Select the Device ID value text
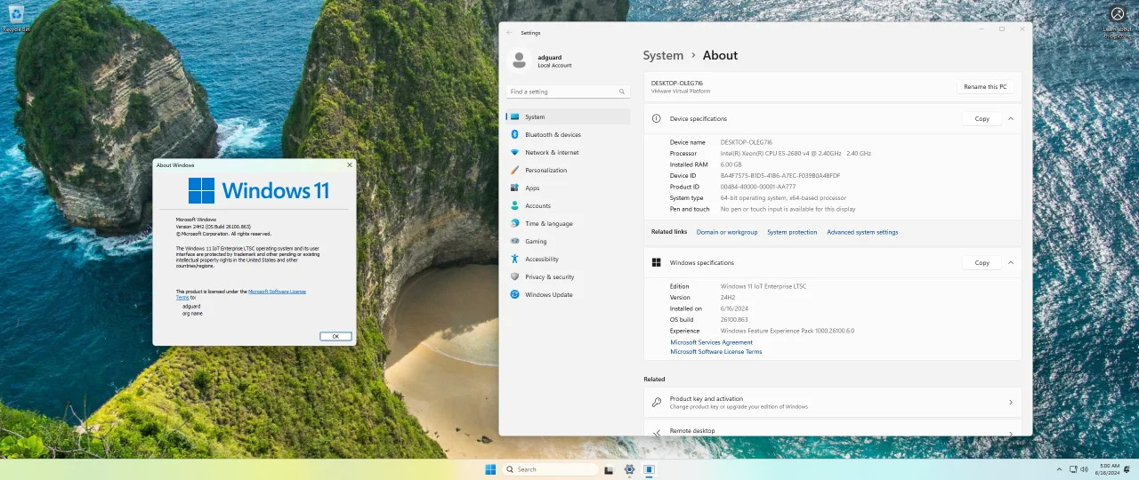Screen dimensions: 1139x480 coord(780,175)
